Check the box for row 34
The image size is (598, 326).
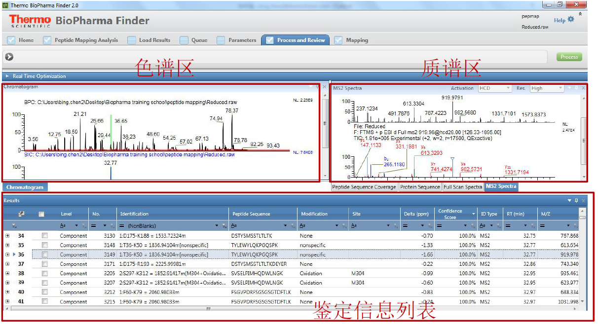tap(45, 236)
